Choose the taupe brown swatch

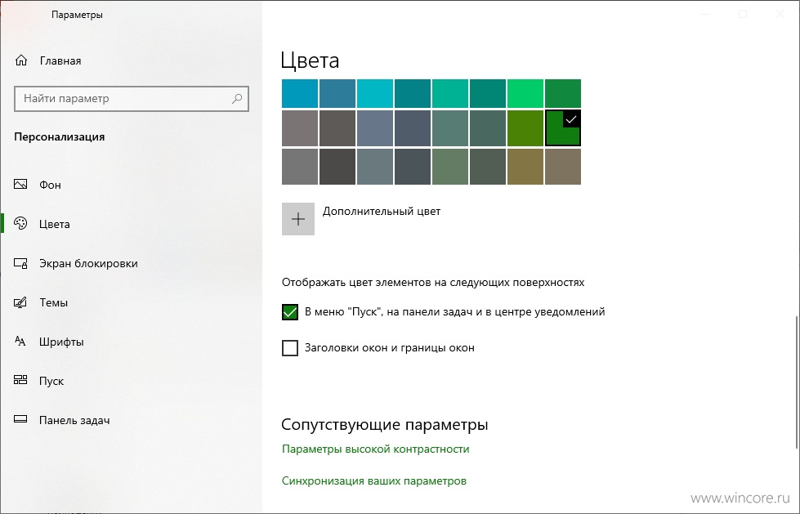tap(563, 167)
